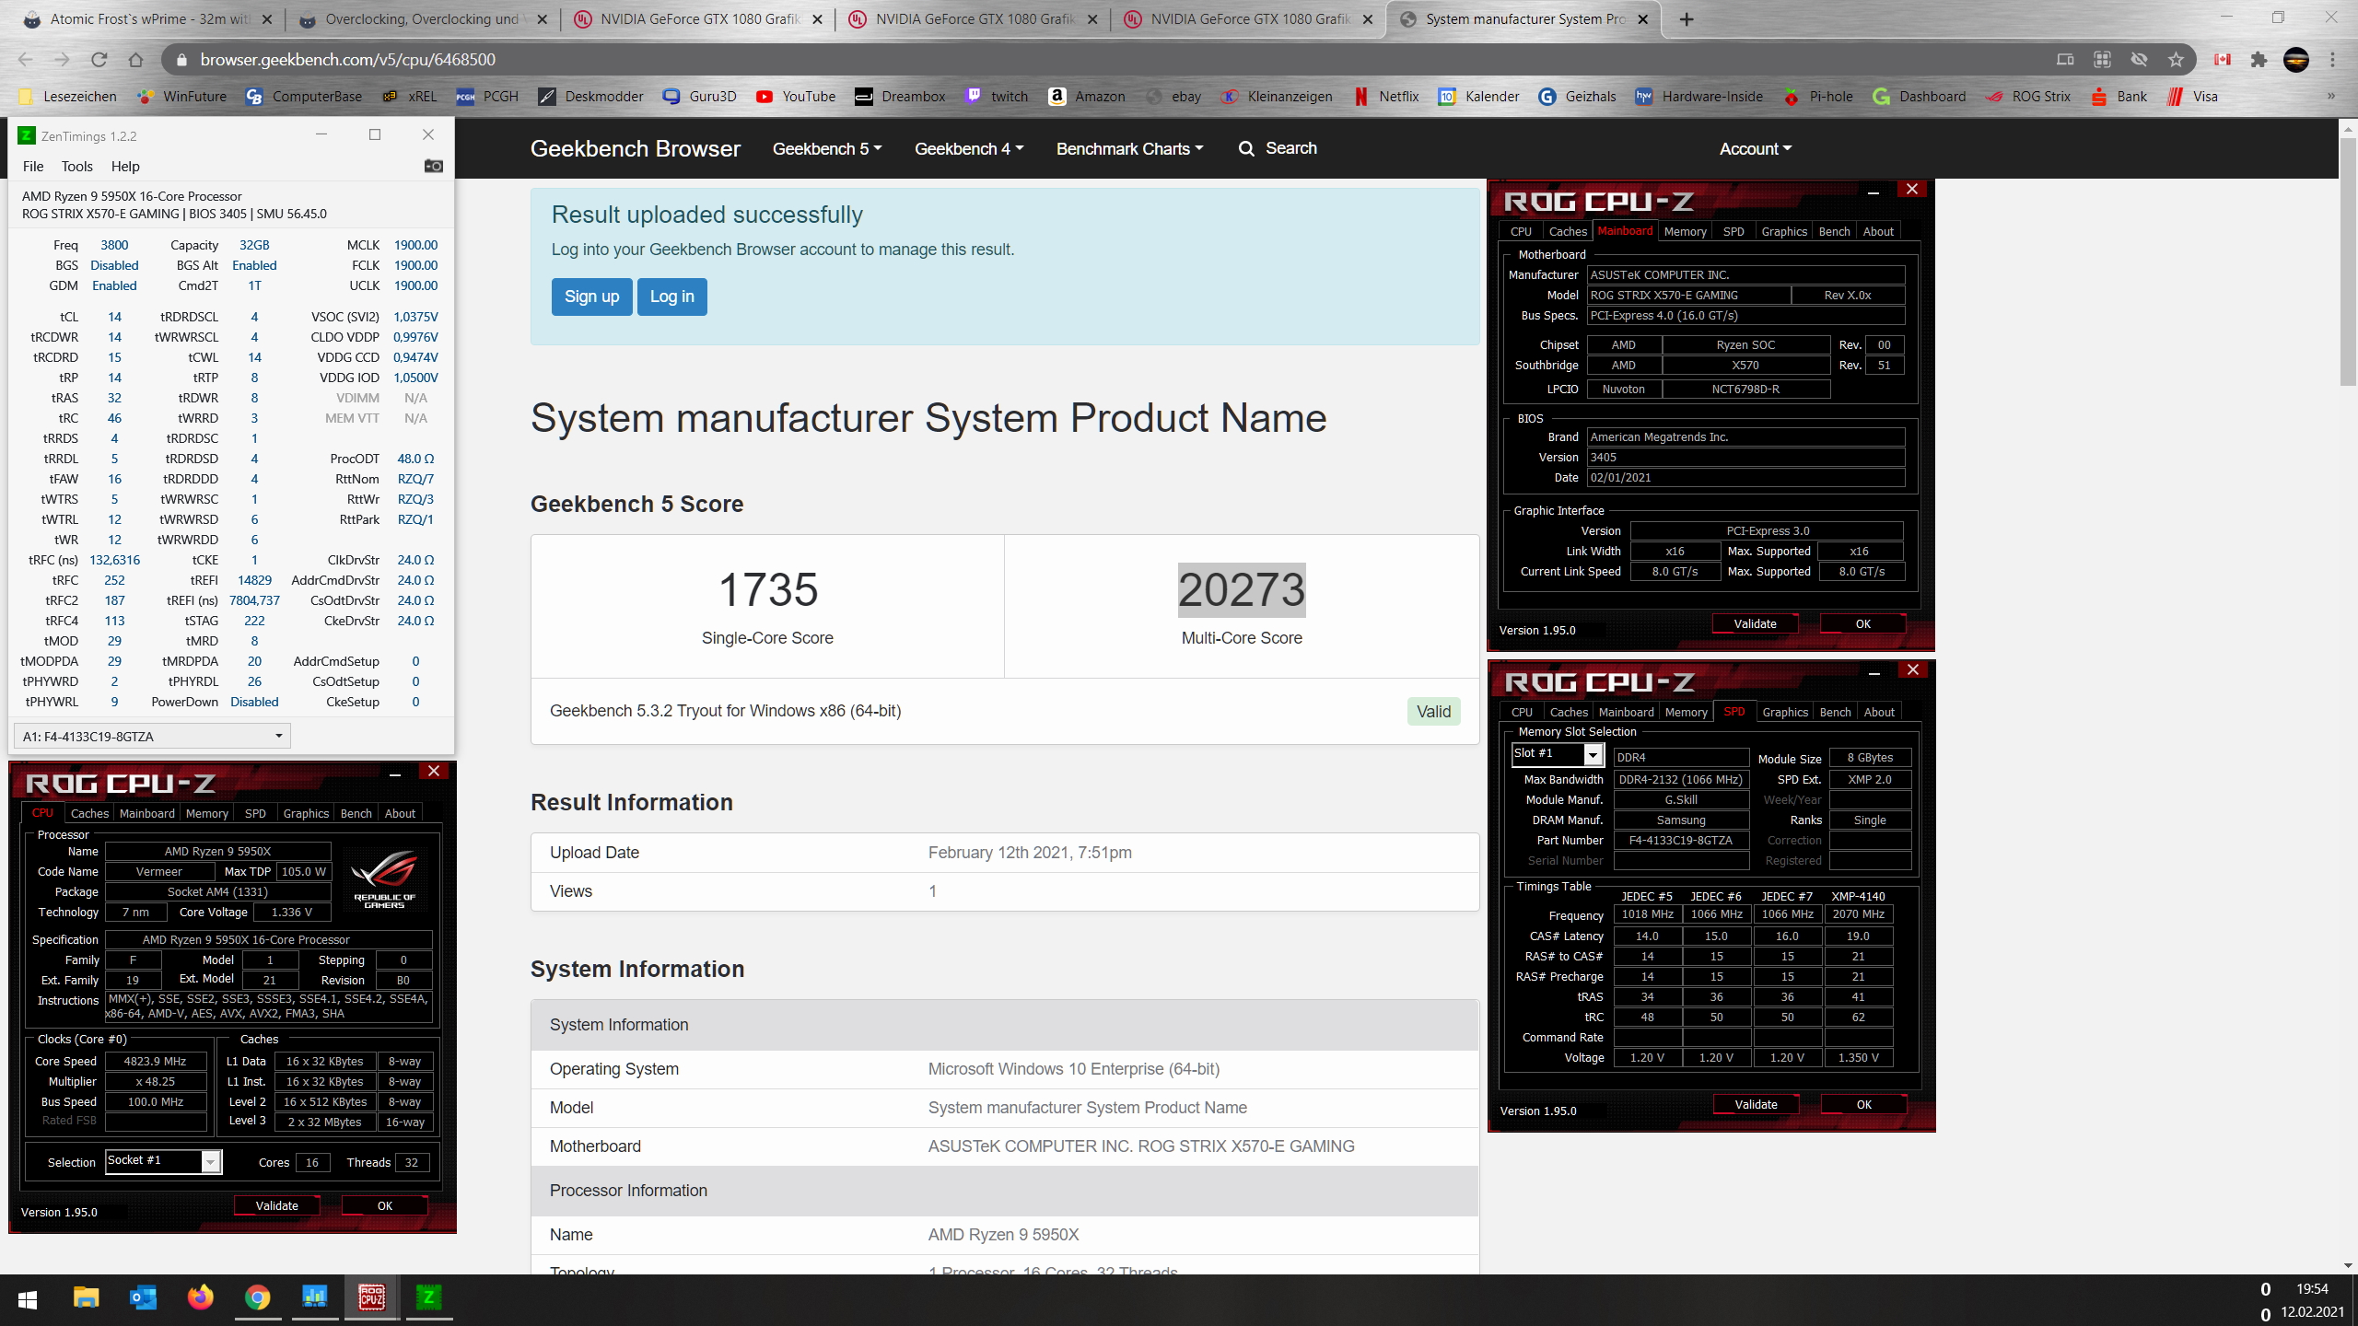Open the Netflix bookmark
This screenshot has width=2358, height=1326.
click(x=1386, y=97)
